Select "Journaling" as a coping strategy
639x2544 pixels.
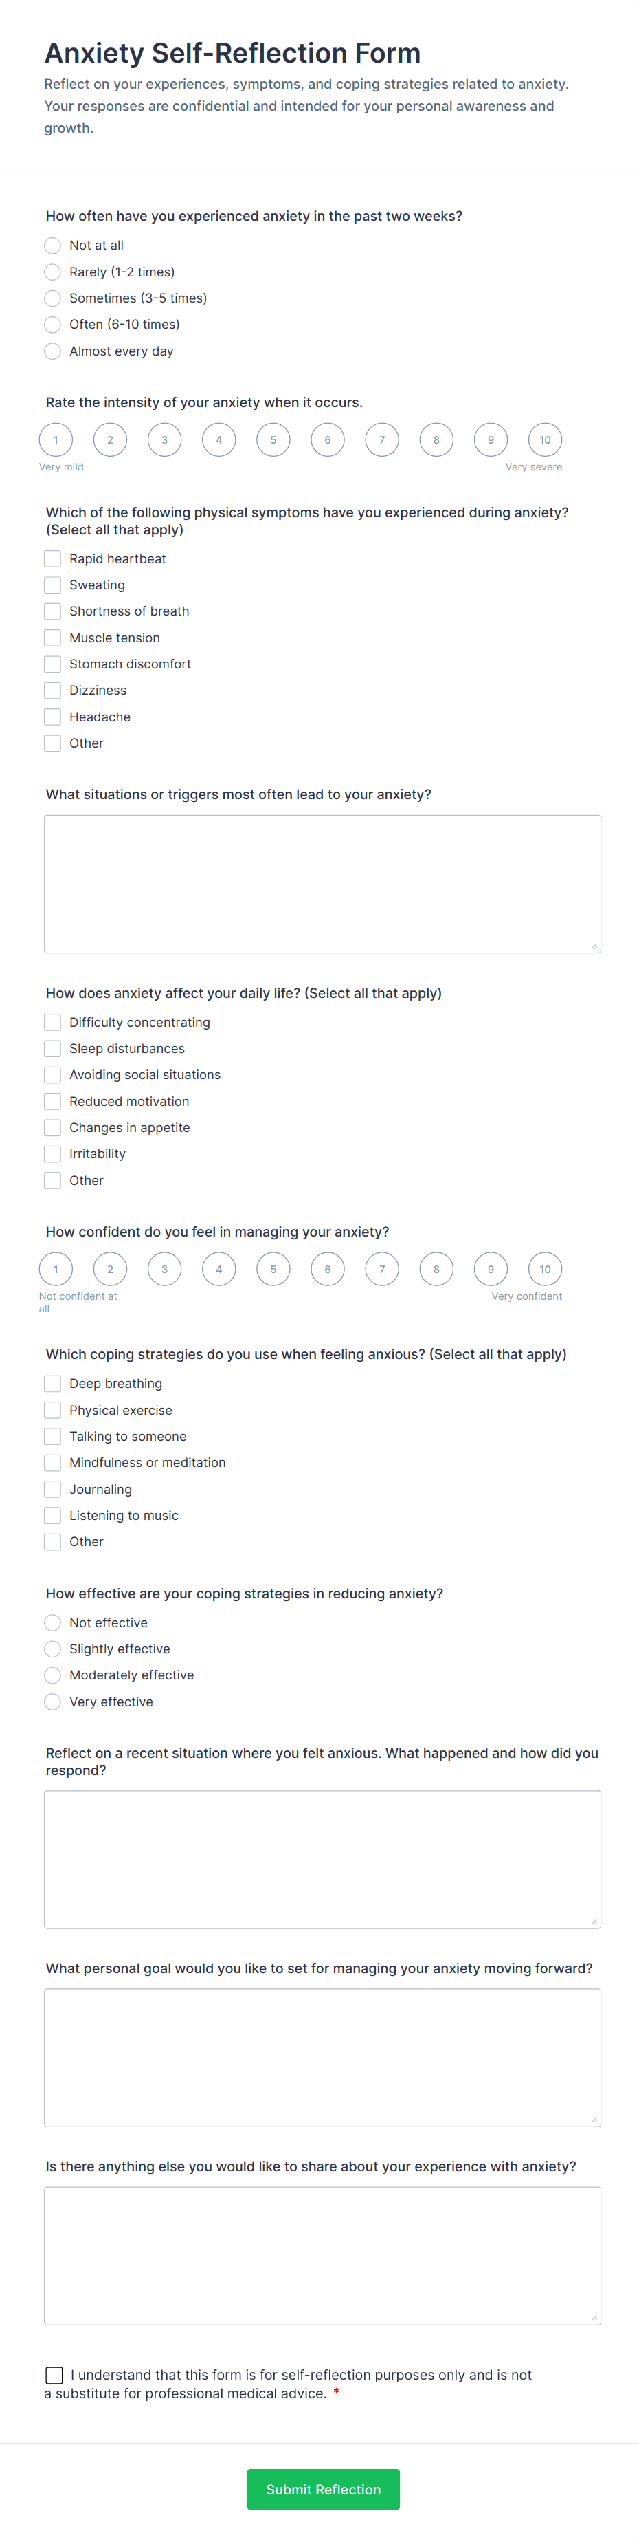click(x=52, y=1488)
